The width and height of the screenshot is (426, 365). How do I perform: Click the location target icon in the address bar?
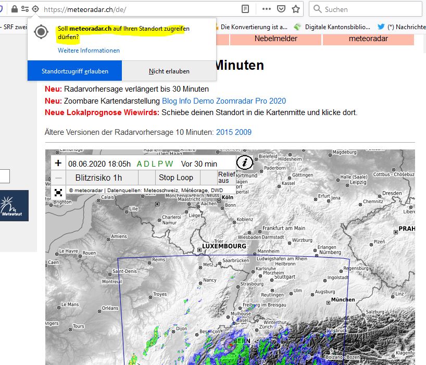pyautogui.click(x=35, y=9)
